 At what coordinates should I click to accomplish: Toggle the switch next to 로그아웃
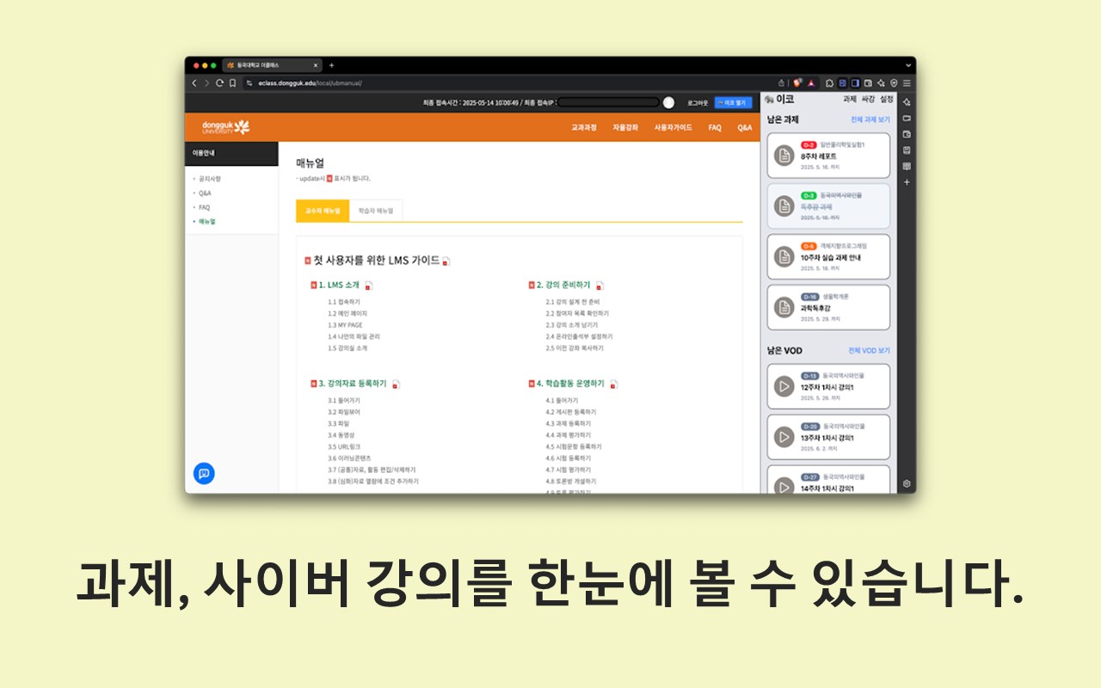(x=669, y=101)
